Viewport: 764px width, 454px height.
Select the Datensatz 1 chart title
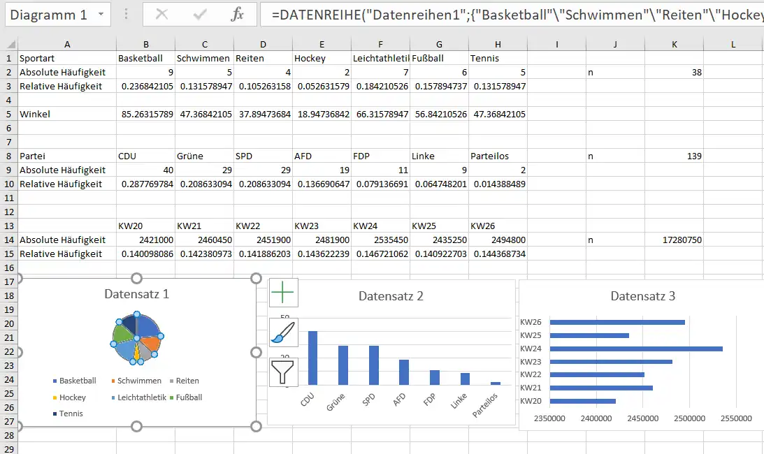click(x=137, y=294)
